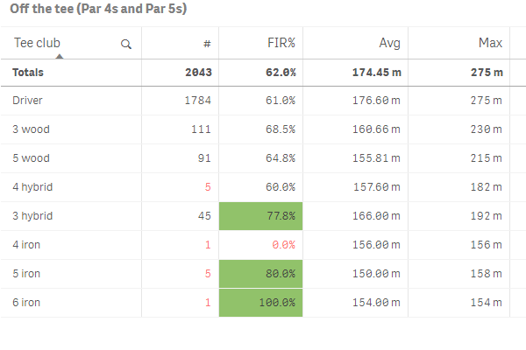Select the 4 hybrid tee club
This screenshot has height=350, width=526.
(32, 187)
